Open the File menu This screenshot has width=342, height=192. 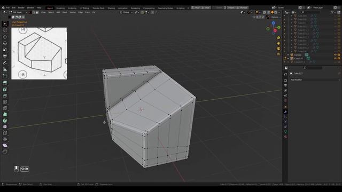tap(8, 7)
